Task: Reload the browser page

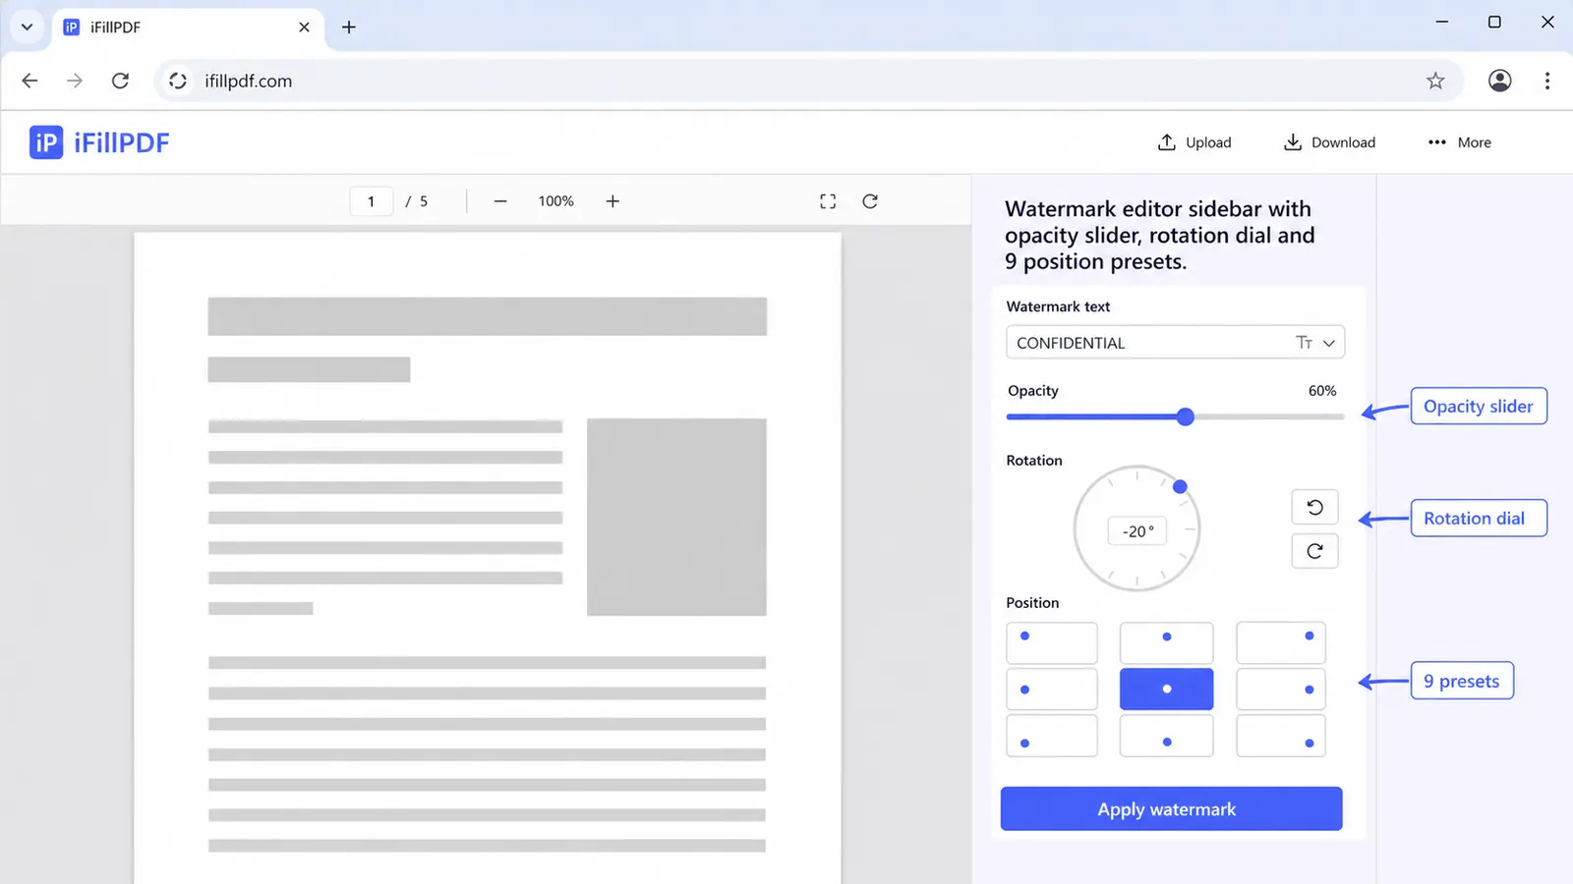Action: coord(120,81)
